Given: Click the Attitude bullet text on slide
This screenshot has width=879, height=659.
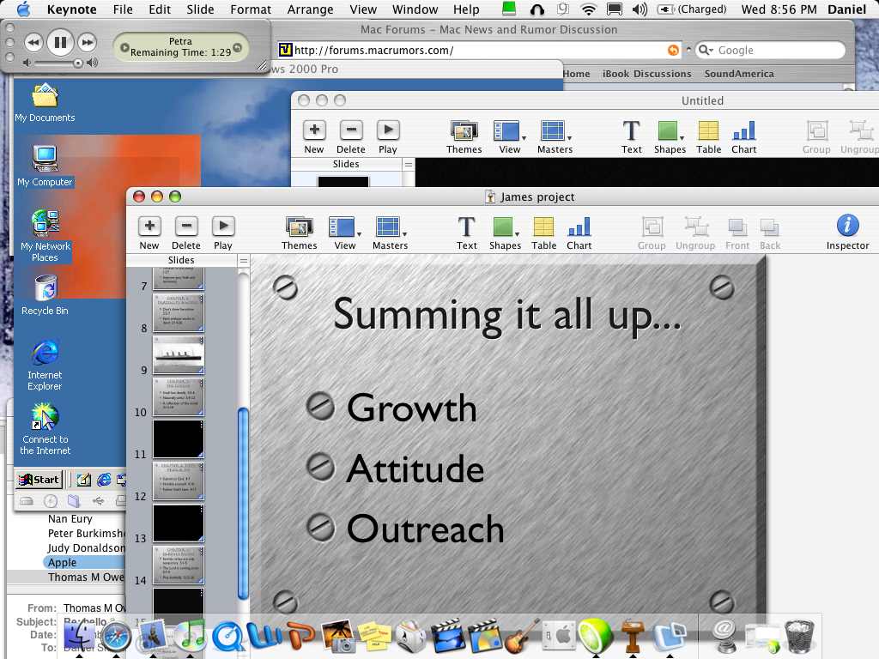Looking at the screenshot, I should click(415, 469).
